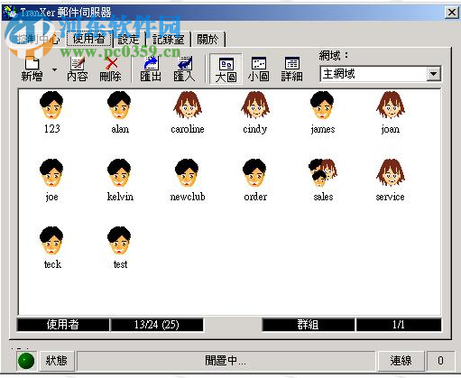The height and width of the screenshot is (378, 461).
Task: Toggle the 大圖 large icon view
Action: pyautogui.click(x=226, y=69)
